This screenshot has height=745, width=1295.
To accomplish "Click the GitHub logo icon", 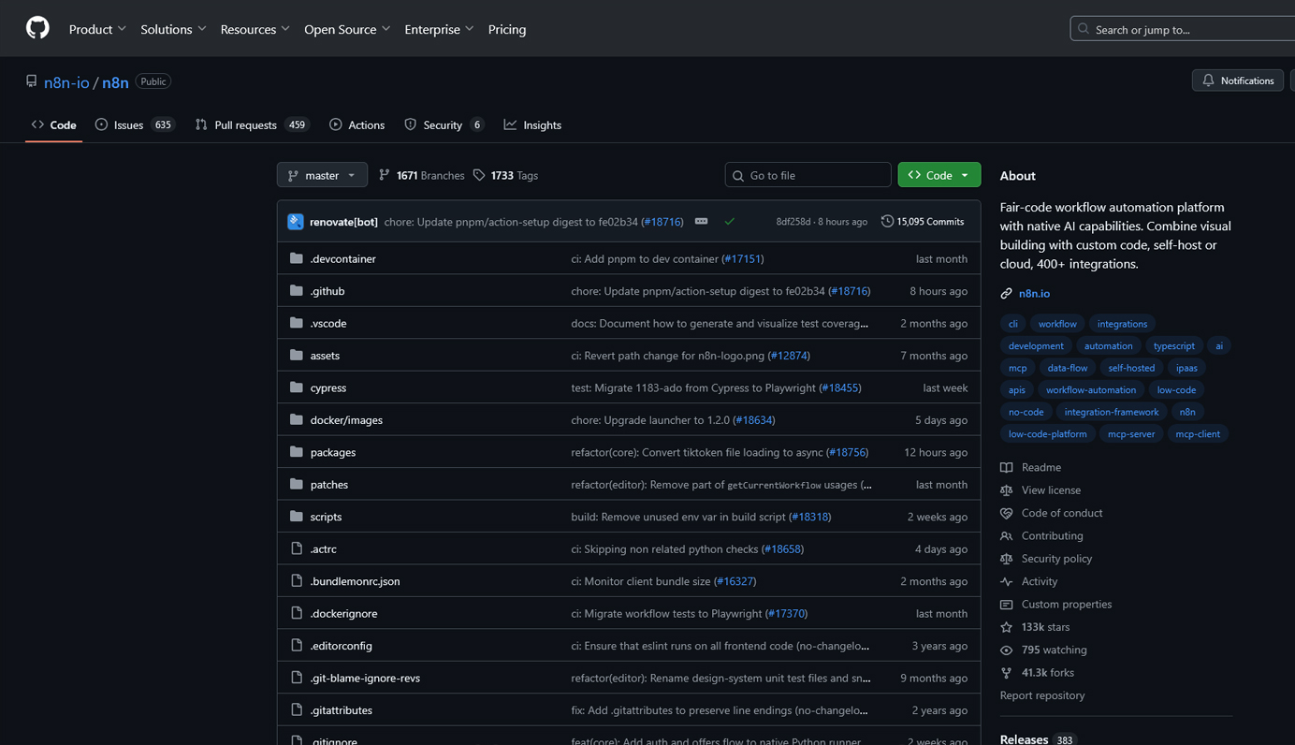I will click(x=37, y=28).
